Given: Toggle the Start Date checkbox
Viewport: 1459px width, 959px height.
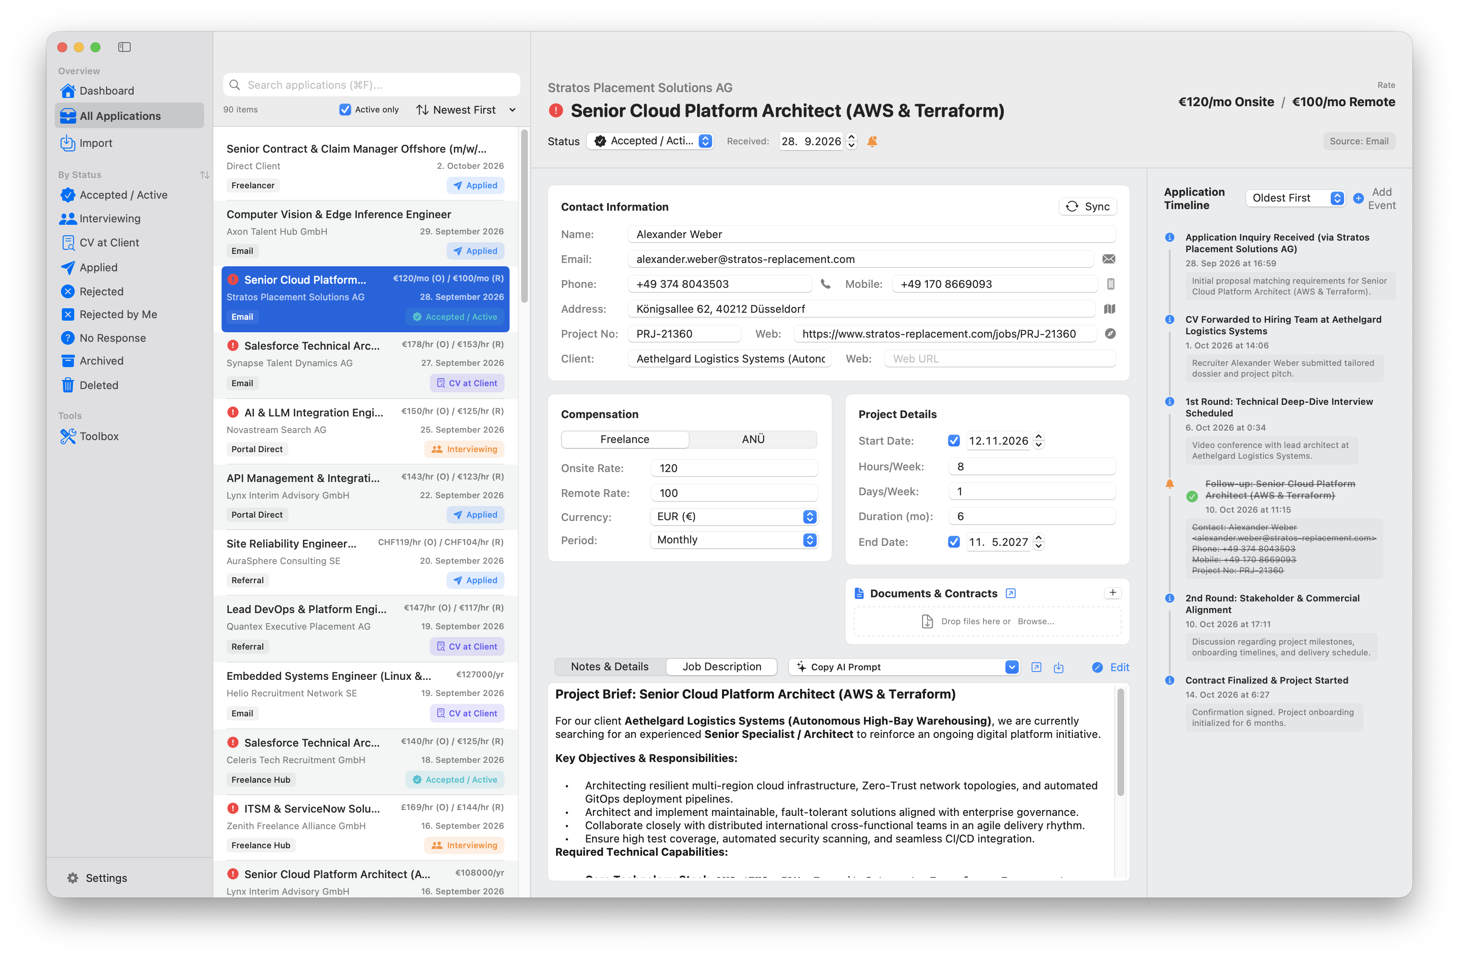Looking at the screenshot, I should 954,441.
